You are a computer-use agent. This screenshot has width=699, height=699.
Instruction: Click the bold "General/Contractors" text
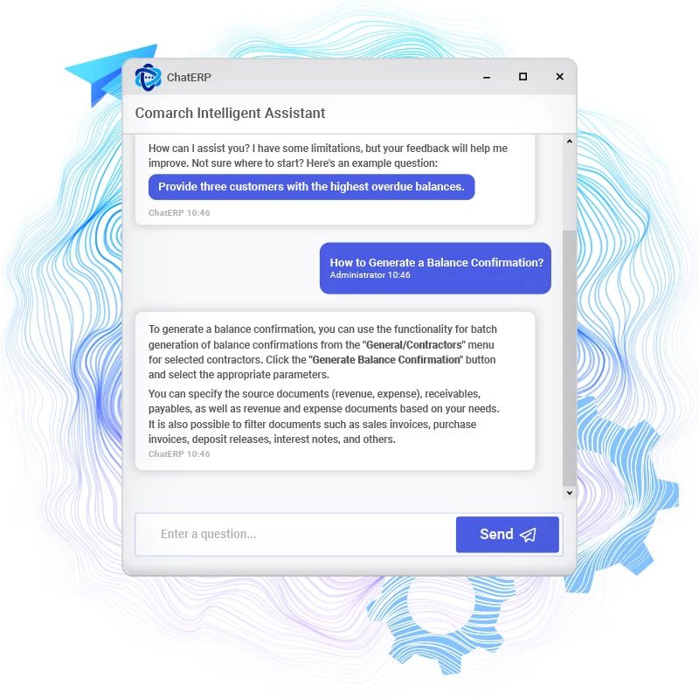[413, 345]
